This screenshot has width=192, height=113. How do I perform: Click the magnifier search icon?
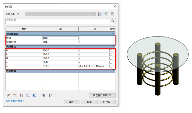(x=113, y=21)
